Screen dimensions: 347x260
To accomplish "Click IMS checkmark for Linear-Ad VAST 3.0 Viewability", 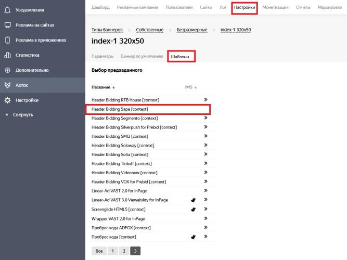I will point(193,200).
